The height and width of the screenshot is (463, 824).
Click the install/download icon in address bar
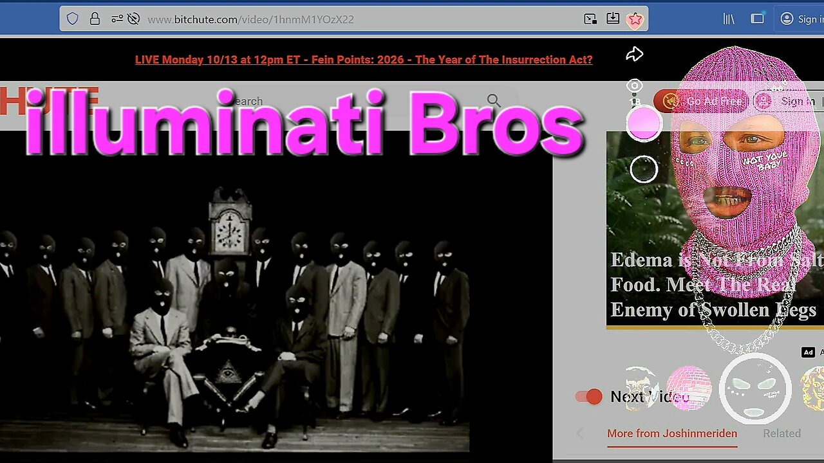tap(613, 19)
